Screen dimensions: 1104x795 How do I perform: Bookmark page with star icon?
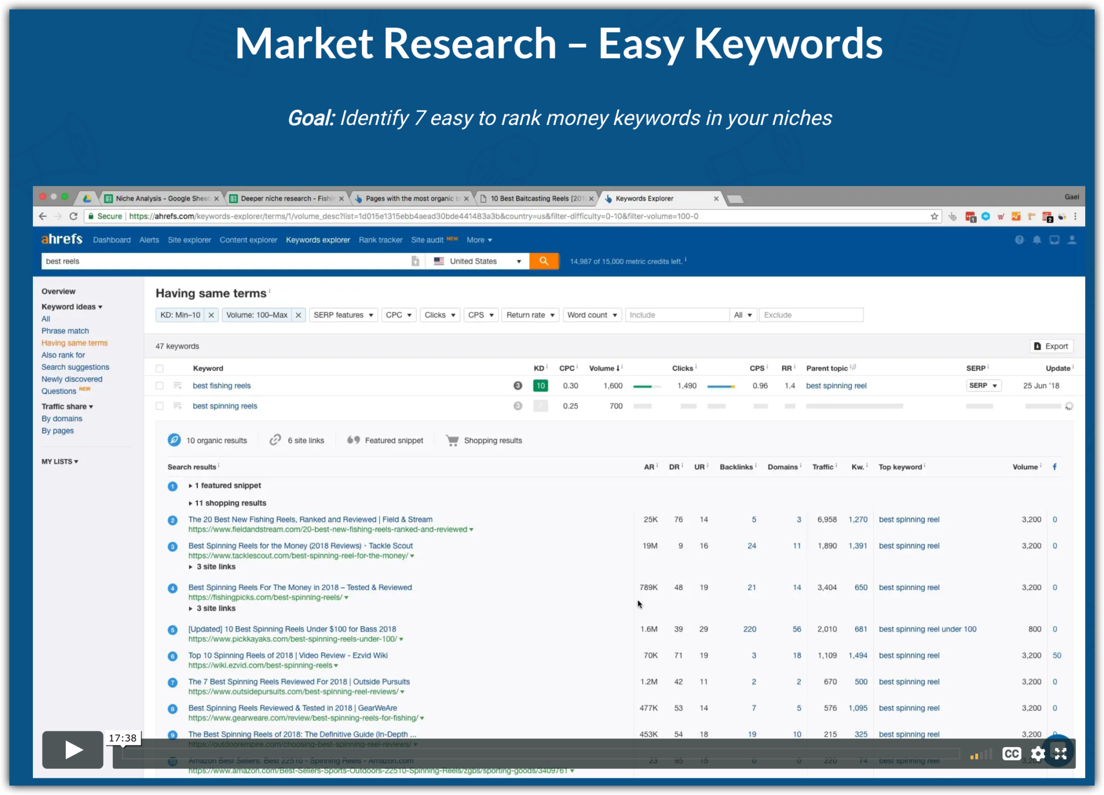[x=934, y=216]
